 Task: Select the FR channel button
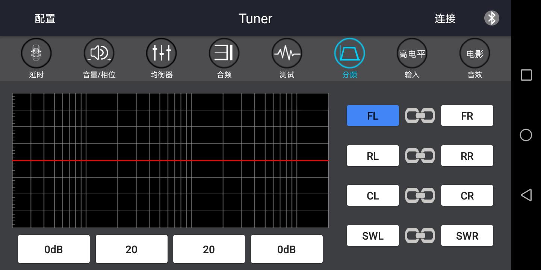click(x=467, y=115)
